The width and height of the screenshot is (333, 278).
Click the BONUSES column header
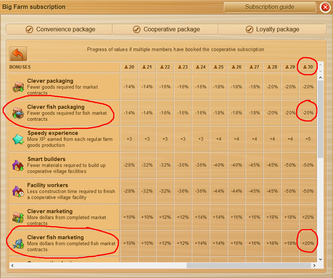click(x=20, y=67)
